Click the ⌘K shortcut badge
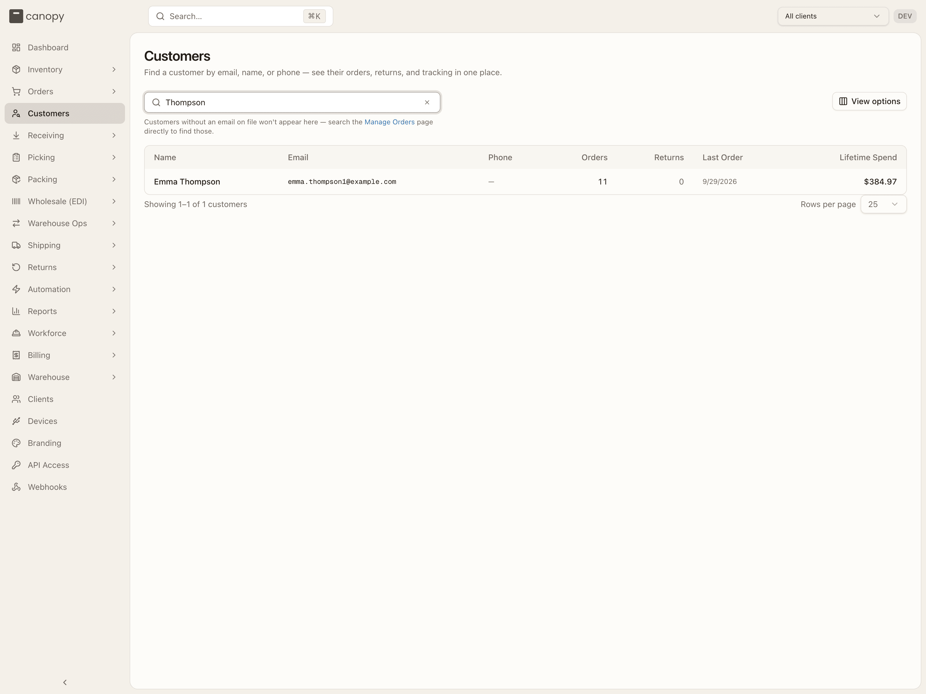 click(314, 16)
